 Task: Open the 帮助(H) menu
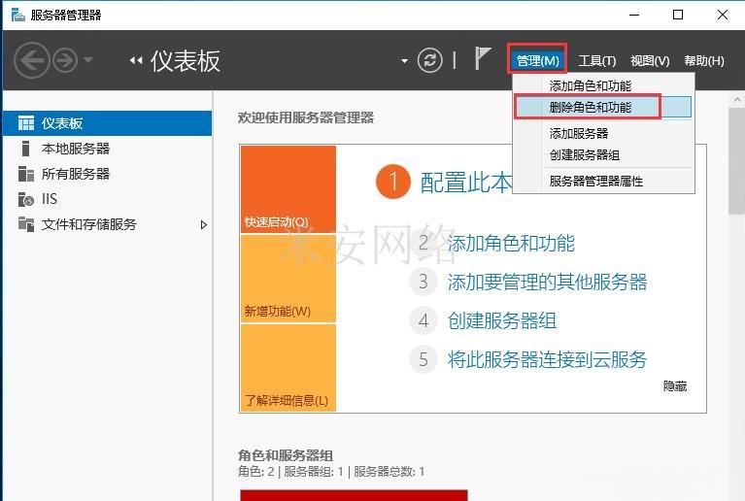click(703, 61)
